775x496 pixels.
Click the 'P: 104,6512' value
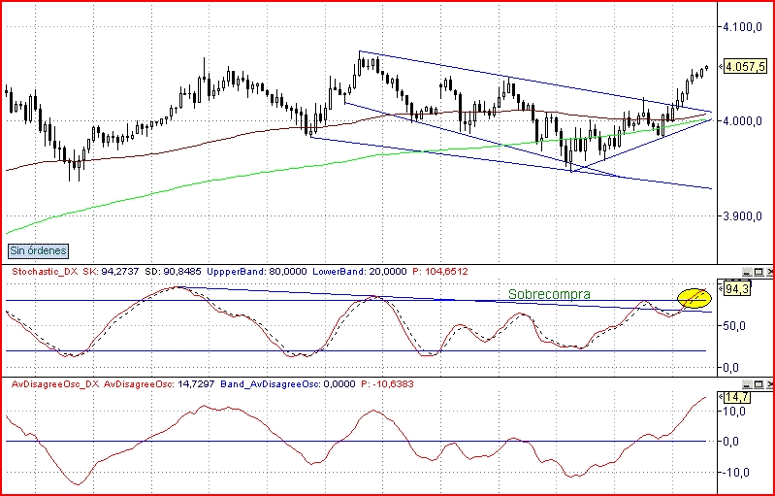coord(440,272)
